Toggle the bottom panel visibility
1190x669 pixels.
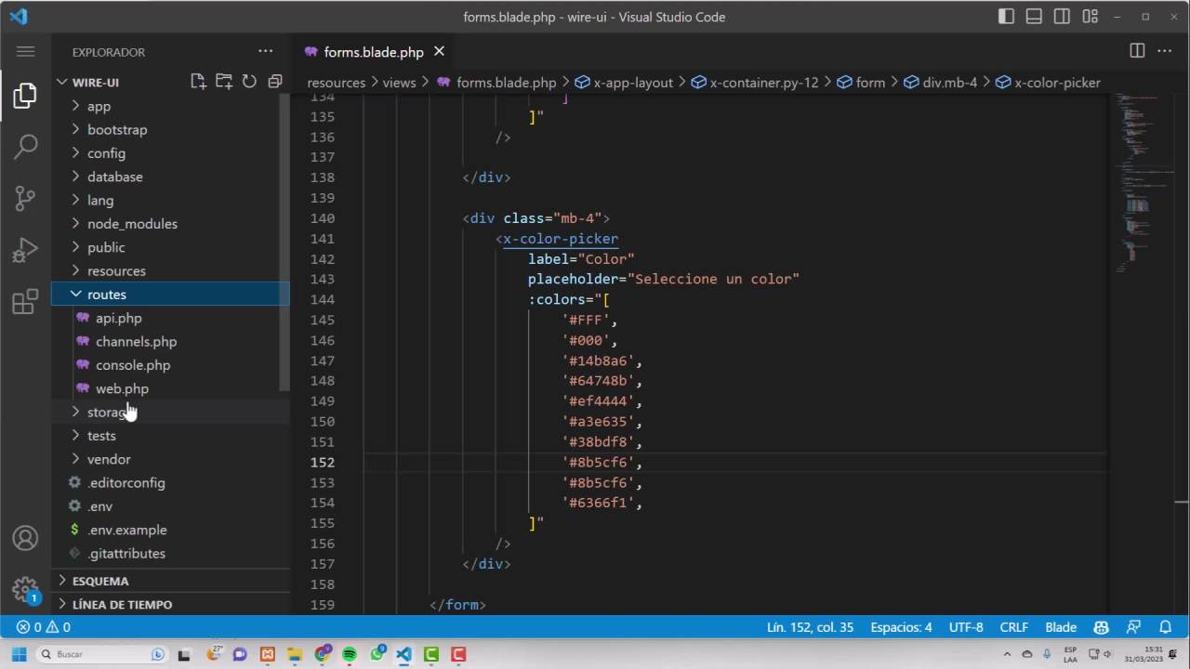coord(1034,17)
